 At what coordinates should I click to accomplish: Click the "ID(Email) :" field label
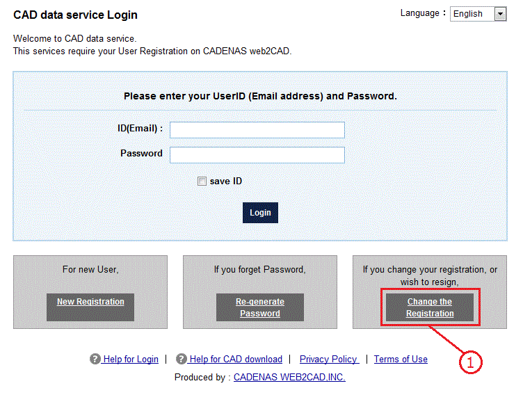coord(140,129)
